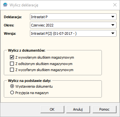Open the Okres dropdown arrow
Viewport: 120px width, 117px height.
tap(113, 25)
